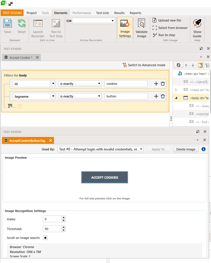Click the orange delete group trash icon
Viewport: 211px width, 263px height.
(20, 106)
